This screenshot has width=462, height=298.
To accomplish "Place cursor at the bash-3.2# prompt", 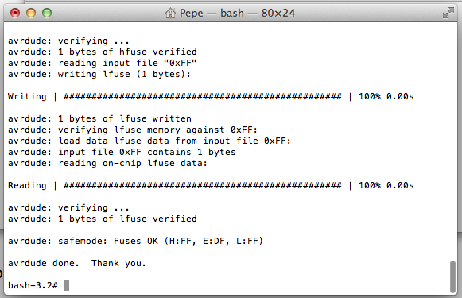I will pyautogui.click(x=33, y=285).
